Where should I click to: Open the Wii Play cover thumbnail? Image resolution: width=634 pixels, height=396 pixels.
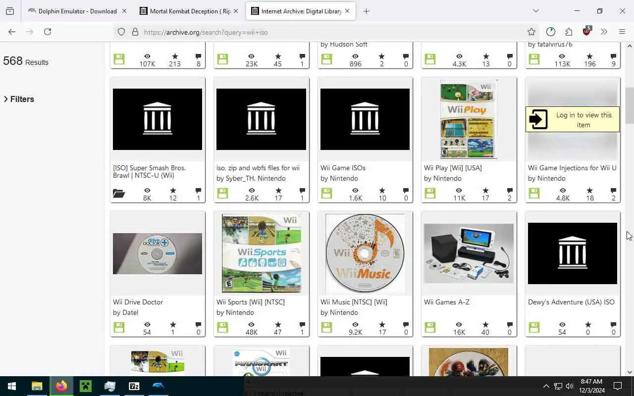(469, 119)
